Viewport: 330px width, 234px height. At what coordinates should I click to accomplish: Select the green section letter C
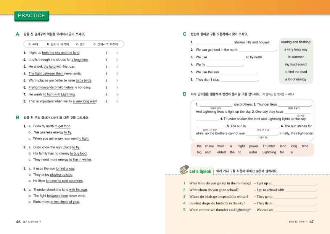[x=185, y=34]
